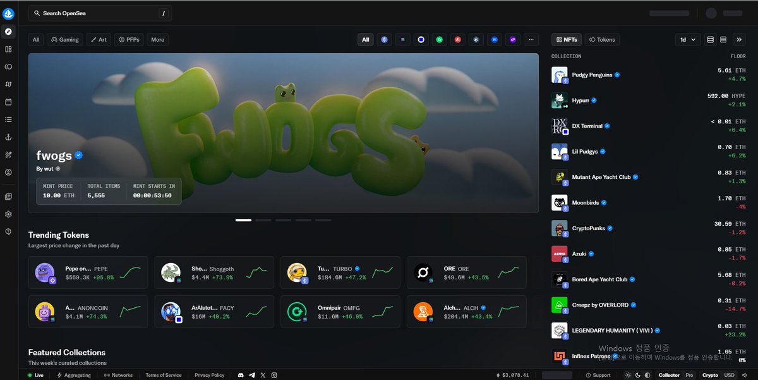Open Creepz by OVERLORD collection row
758x380 pixels.
point(649,305)
